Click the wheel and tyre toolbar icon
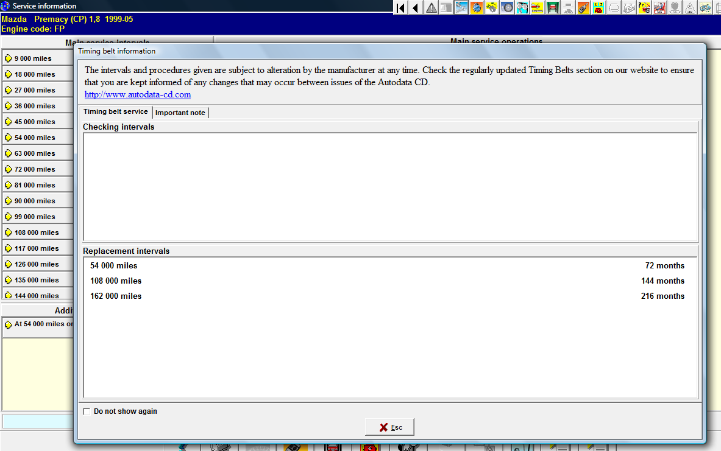Screen dimensions: 721x451 point(507,8)
